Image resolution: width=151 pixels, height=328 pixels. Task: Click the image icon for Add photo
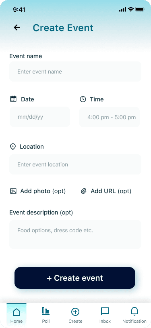pos(13,191)
